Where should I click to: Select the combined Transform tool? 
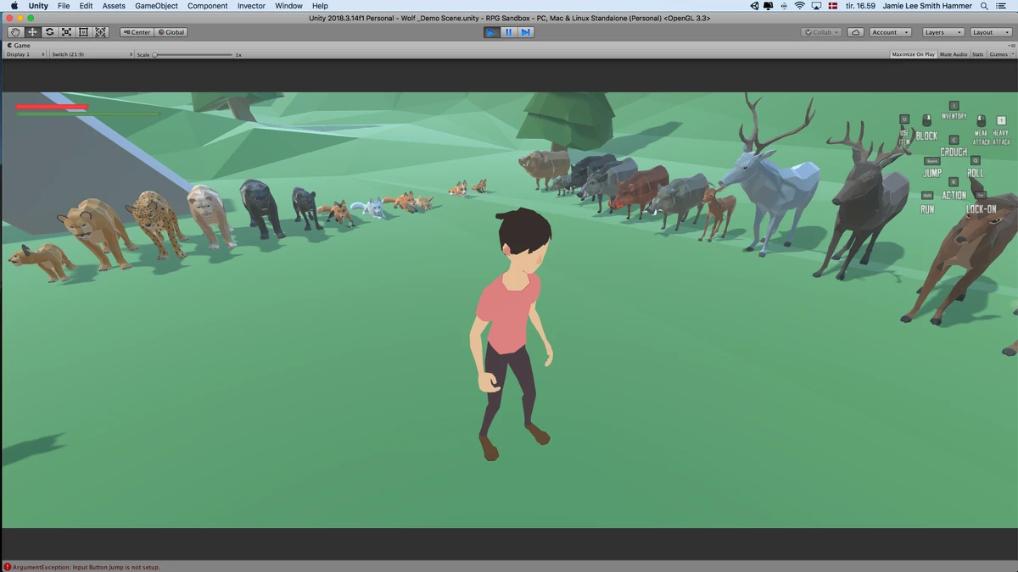(x=101, y=32)
